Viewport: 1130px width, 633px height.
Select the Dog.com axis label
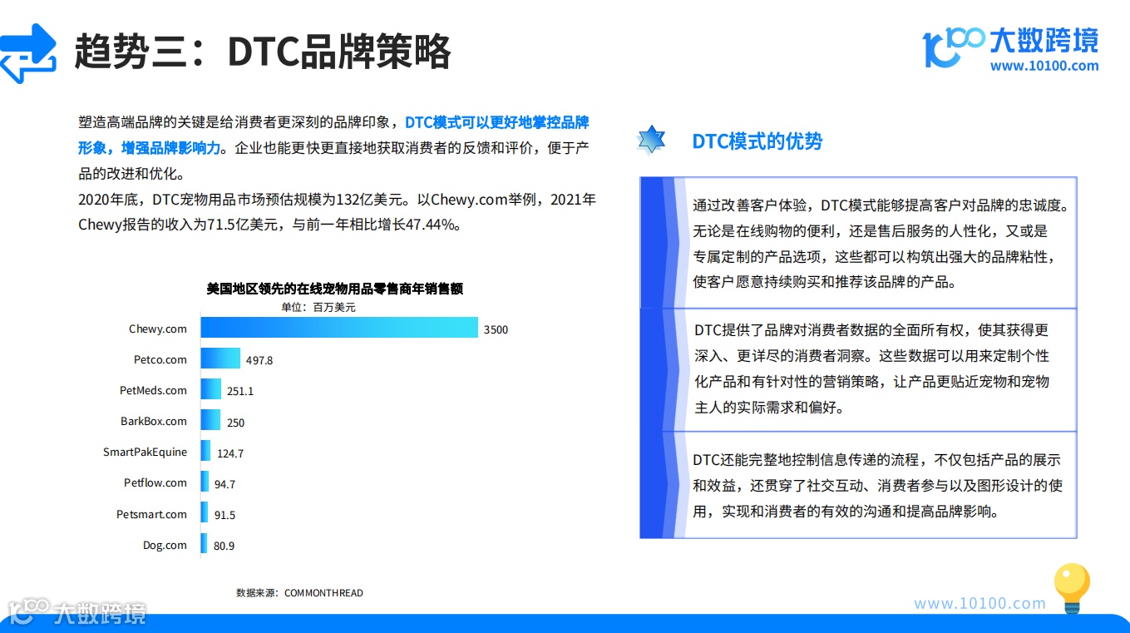(165, 545)
